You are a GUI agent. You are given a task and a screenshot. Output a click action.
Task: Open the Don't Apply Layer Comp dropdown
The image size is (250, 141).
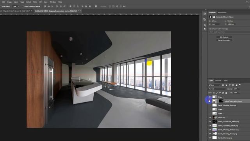pos(229,32)
